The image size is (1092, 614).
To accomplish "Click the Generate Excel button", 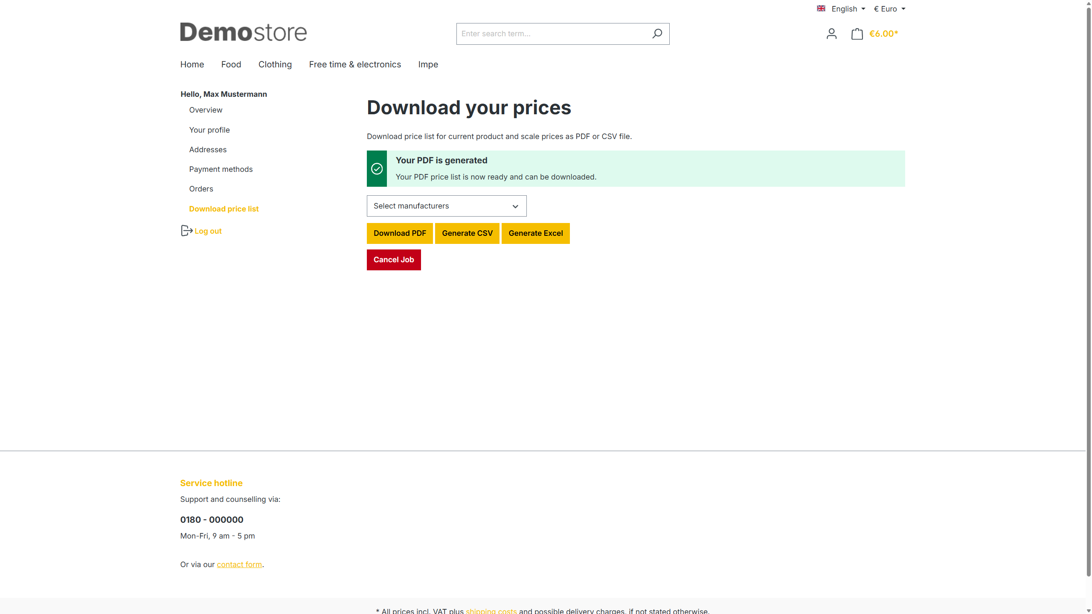I will coord(536,233).
